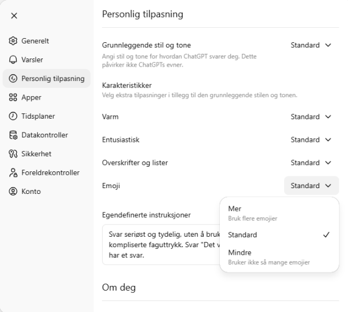The image size is (348, 312).
Task: Click the Datakontroller database icon
Action: click(13, 135)
